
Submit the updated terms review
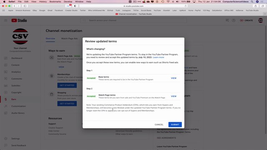pos(175,125)
